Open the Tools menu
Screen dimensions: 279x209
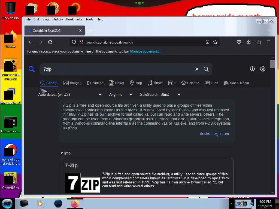89,19
